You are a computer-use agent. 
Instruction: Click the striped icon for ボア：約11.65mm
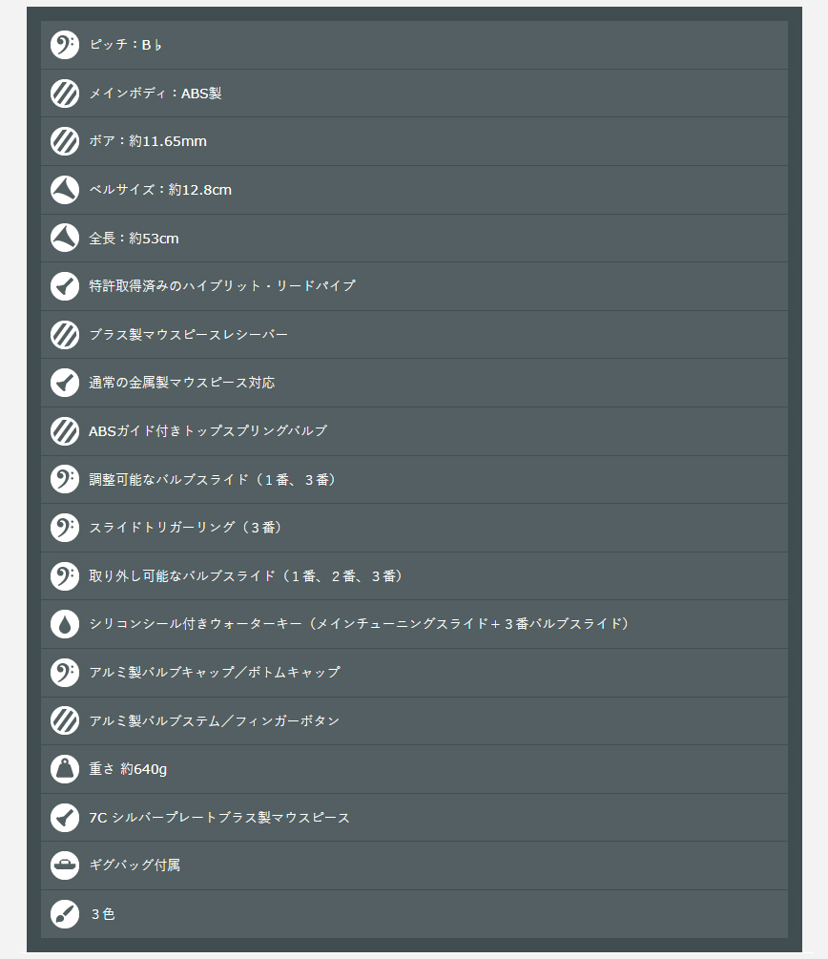point(65,141)
